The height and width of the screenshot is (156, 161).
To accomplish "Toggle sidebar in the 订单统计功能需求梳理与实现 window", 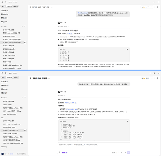I will (x=2, y=2).
